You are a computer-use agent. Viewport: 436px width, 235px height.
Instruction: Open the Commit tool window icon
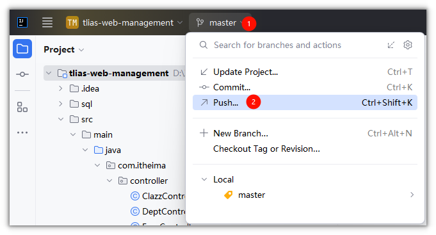pos(22,74)
